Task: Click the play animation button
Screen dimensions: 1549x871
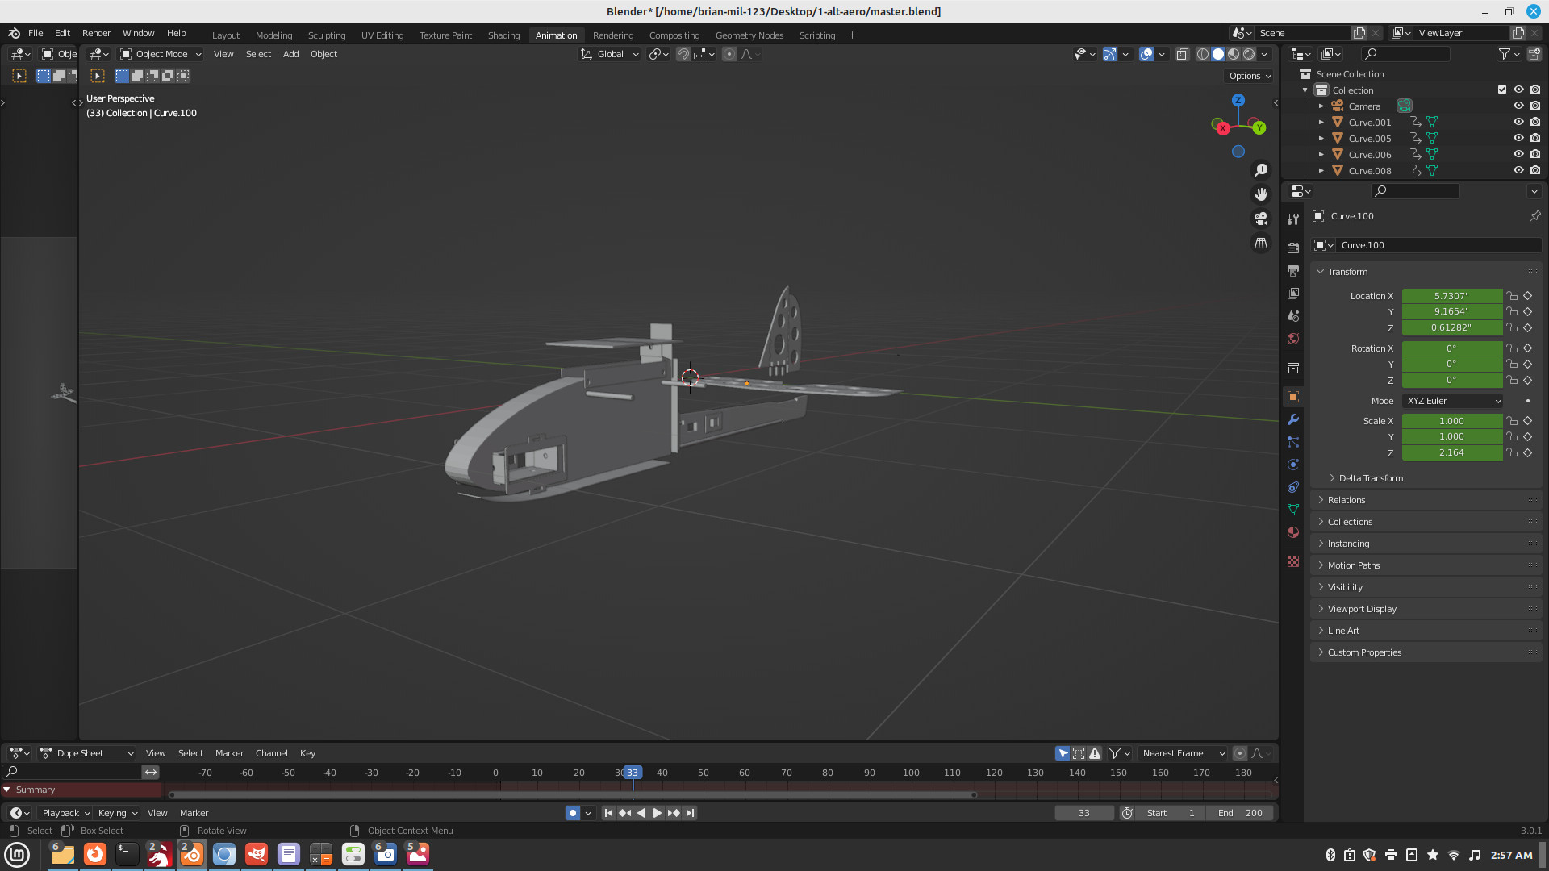Action: point(657,813)
